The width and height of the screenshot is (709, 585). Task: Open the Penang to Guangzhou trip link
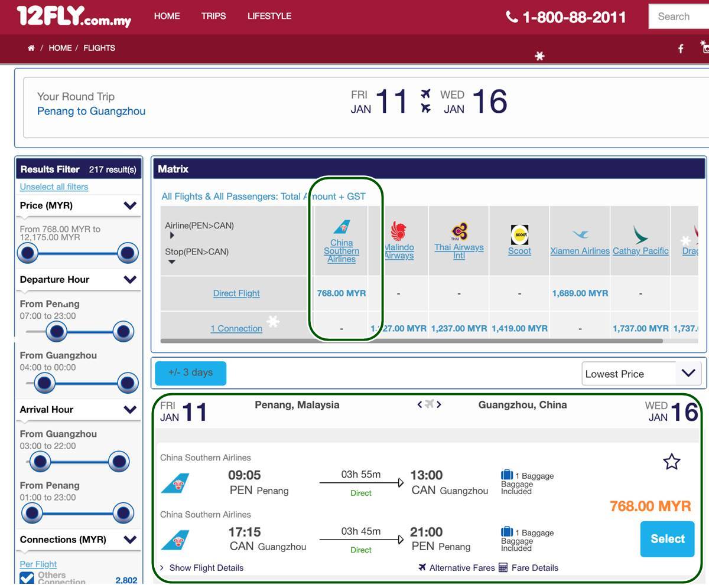[91, 111]
